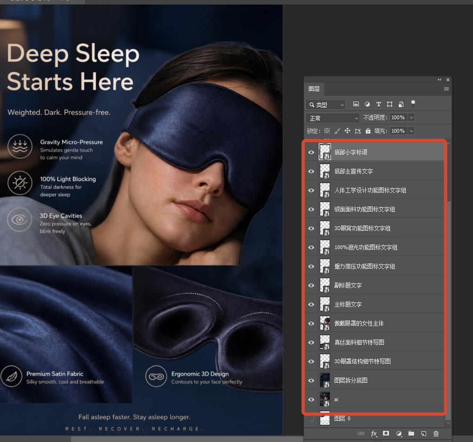Select the 人体工学设计功能图标文字组 layer
This screenshot has width=473, height=442.
point(374,190)
